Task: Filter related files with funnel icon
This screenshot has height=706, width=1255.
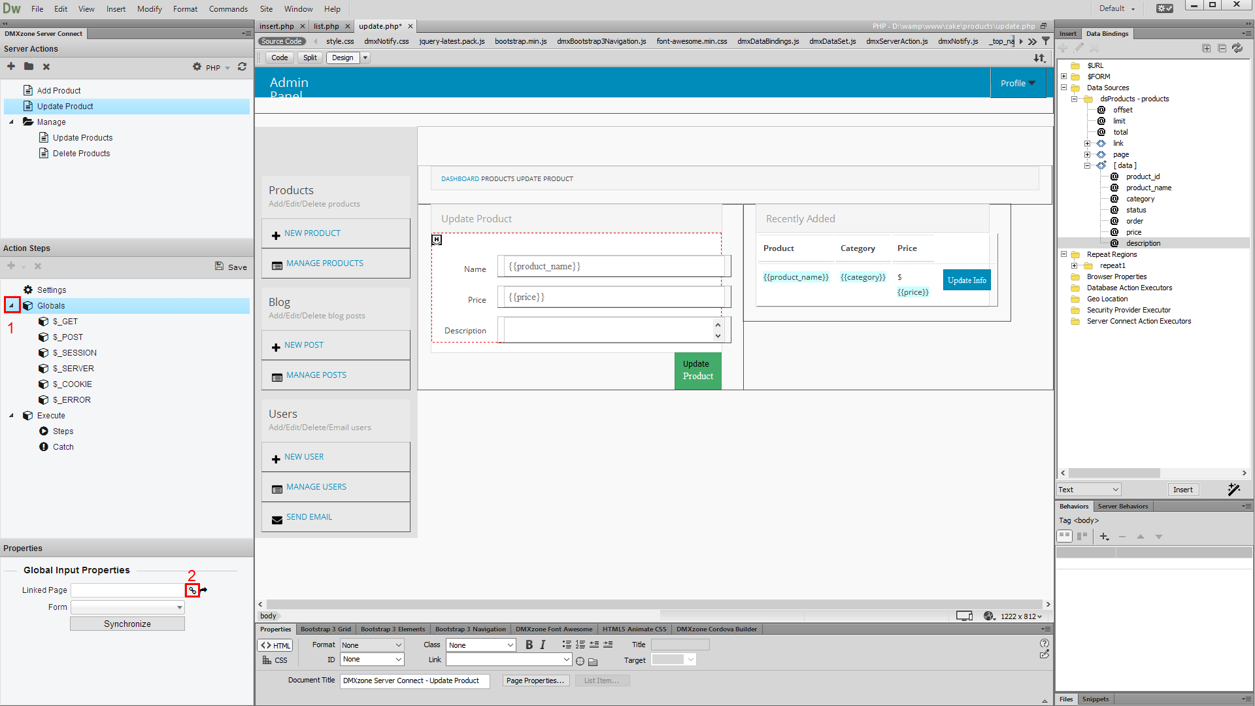Action: click(1046, 41)
